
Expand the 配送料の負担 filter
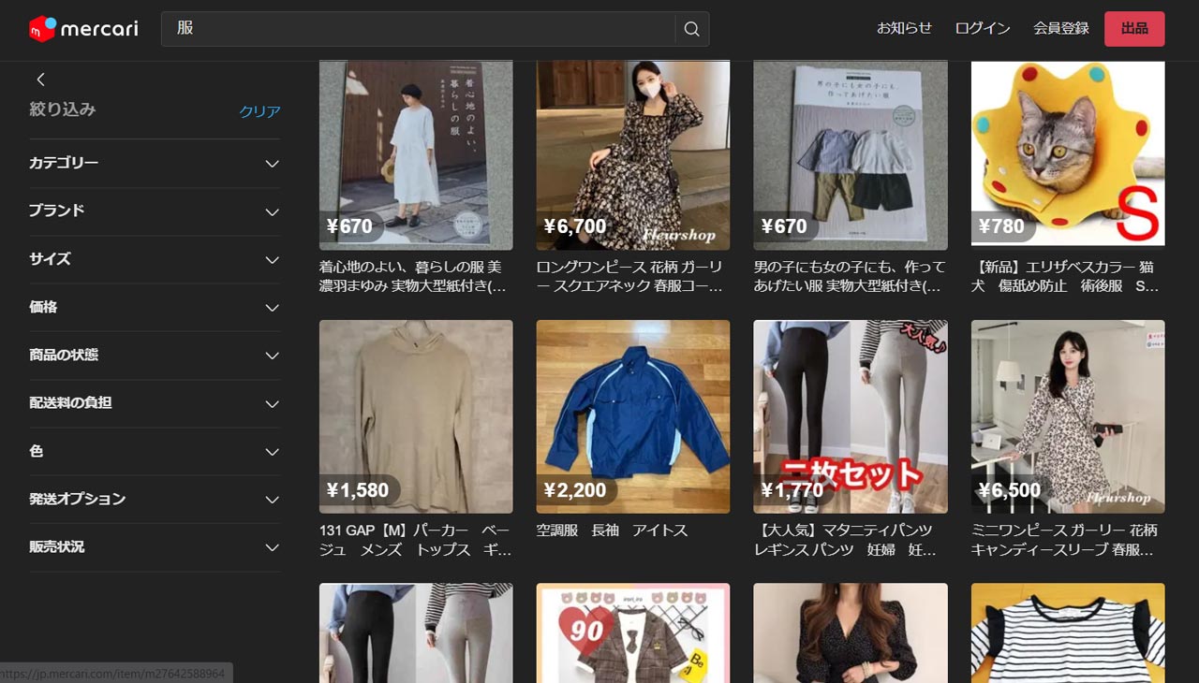point(155,403)
